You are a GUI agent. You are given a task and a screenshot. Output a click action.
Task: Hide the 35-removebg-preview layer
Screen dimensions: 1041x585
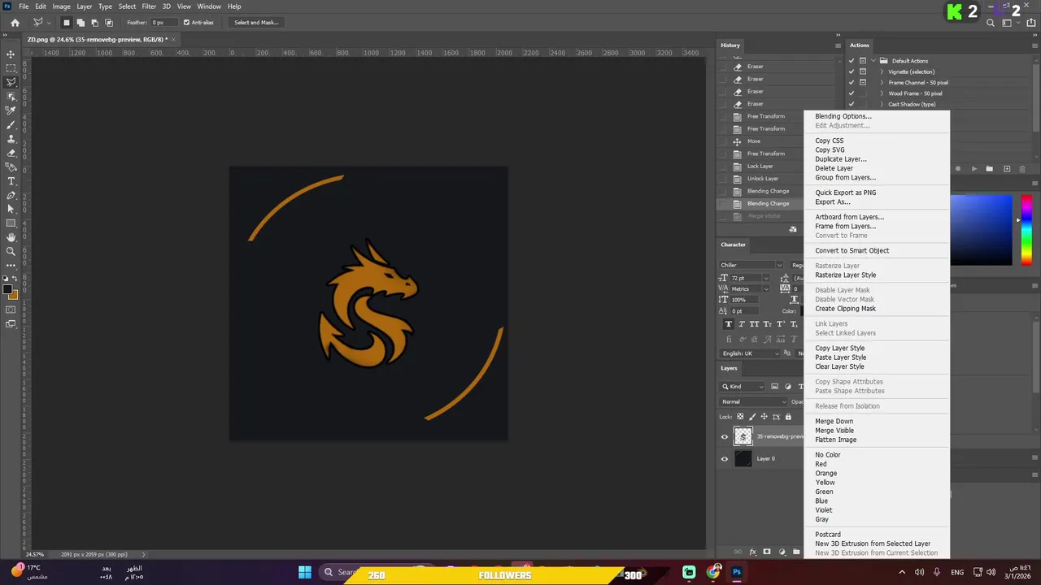(x=725, y=436)
